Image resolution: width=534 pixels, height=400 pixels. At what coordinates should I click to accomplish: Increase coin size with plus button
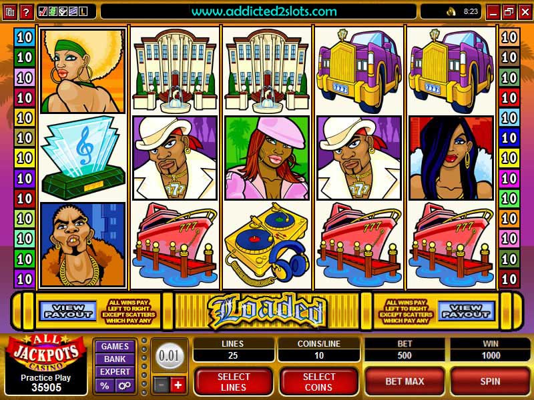click(x=178, y=385)
